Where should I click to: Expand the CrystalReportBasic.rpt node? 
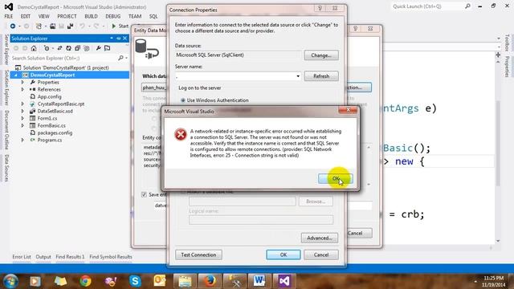click(x=22, y=104)
